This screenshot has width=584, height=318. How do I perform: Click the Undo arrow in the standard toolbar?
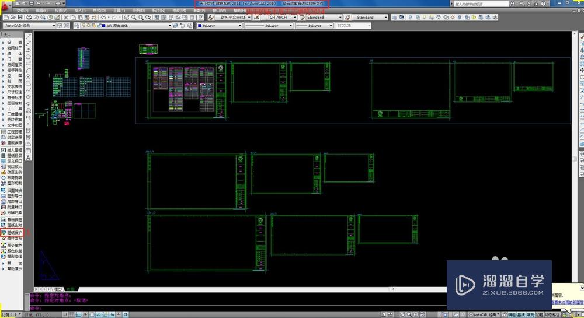coord(103,17)
